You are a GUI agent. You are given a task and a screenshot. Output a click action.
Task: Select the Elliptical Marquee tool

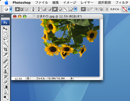[x=5, y=34]
